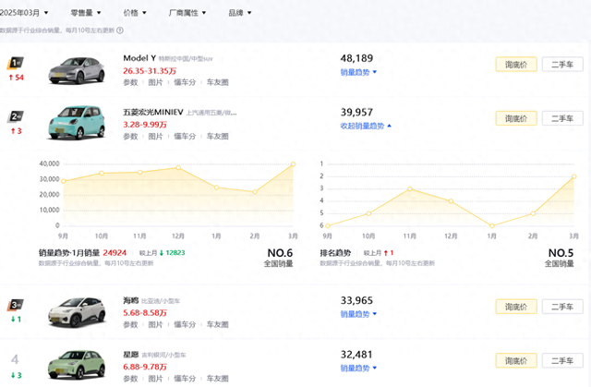The image size is (591, 387).
Task: Open the Model Y title link
Action: [139, 58]
